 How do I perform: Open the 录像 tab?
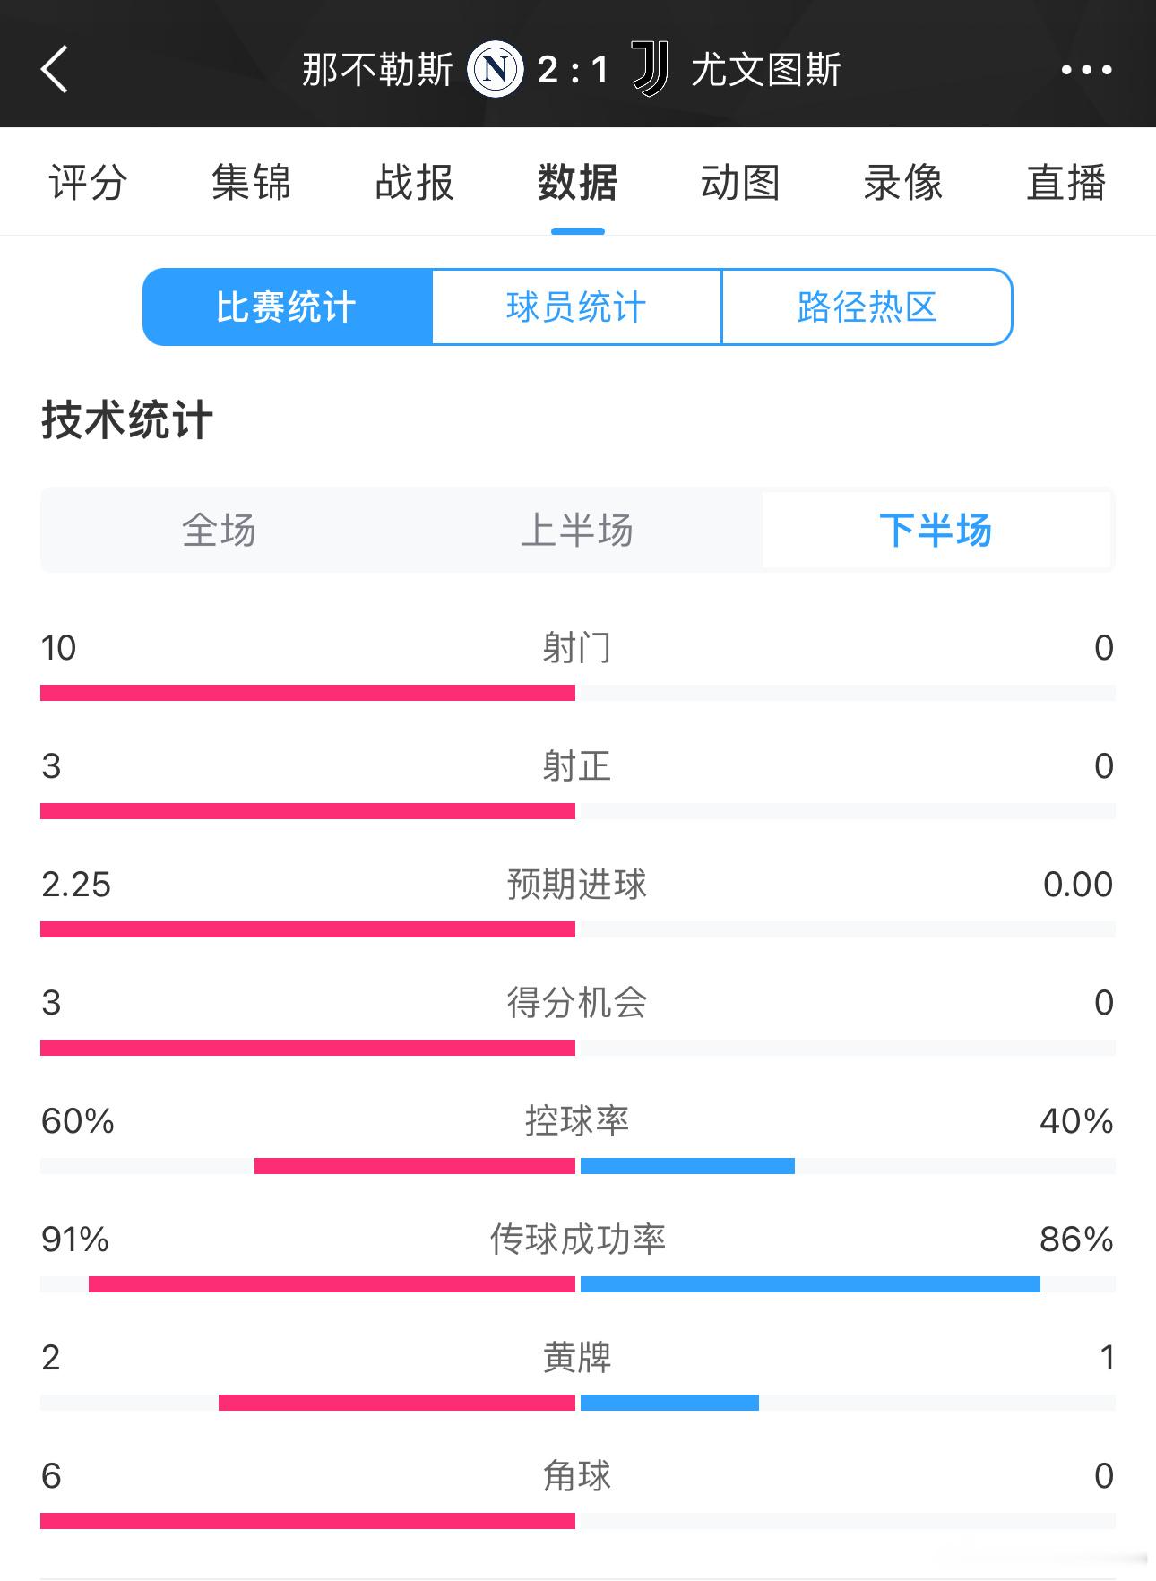[x=903, y=183]
